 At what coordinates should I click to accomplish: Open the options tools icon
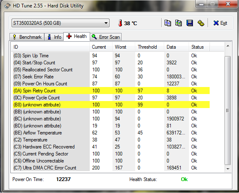coord(201,23)
